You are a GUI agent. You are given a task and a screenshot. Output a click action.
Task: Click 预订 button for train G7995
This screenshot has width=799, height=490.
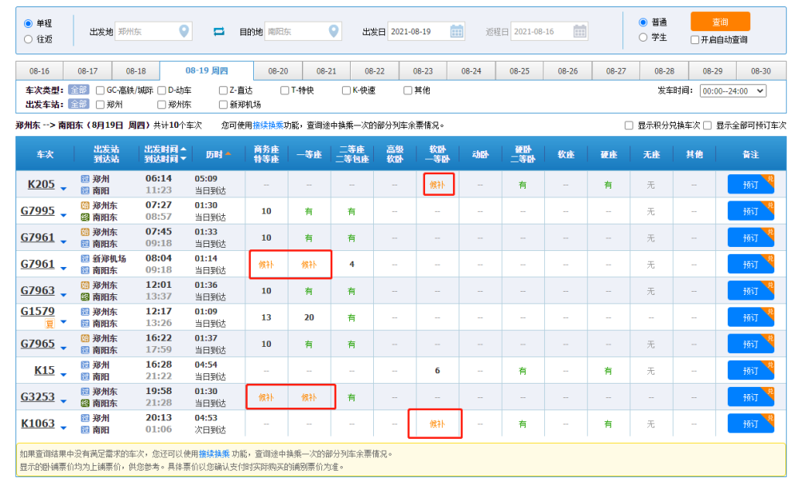coord(749,211)
